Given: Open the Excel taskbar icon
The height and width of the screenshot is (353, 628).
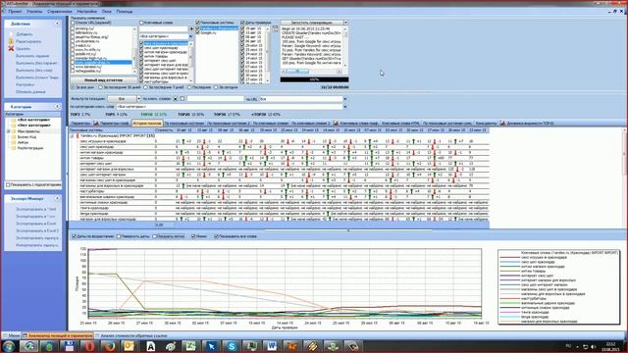Looking at the screenshot, I should pyautogui.click(x=190, y=346).
